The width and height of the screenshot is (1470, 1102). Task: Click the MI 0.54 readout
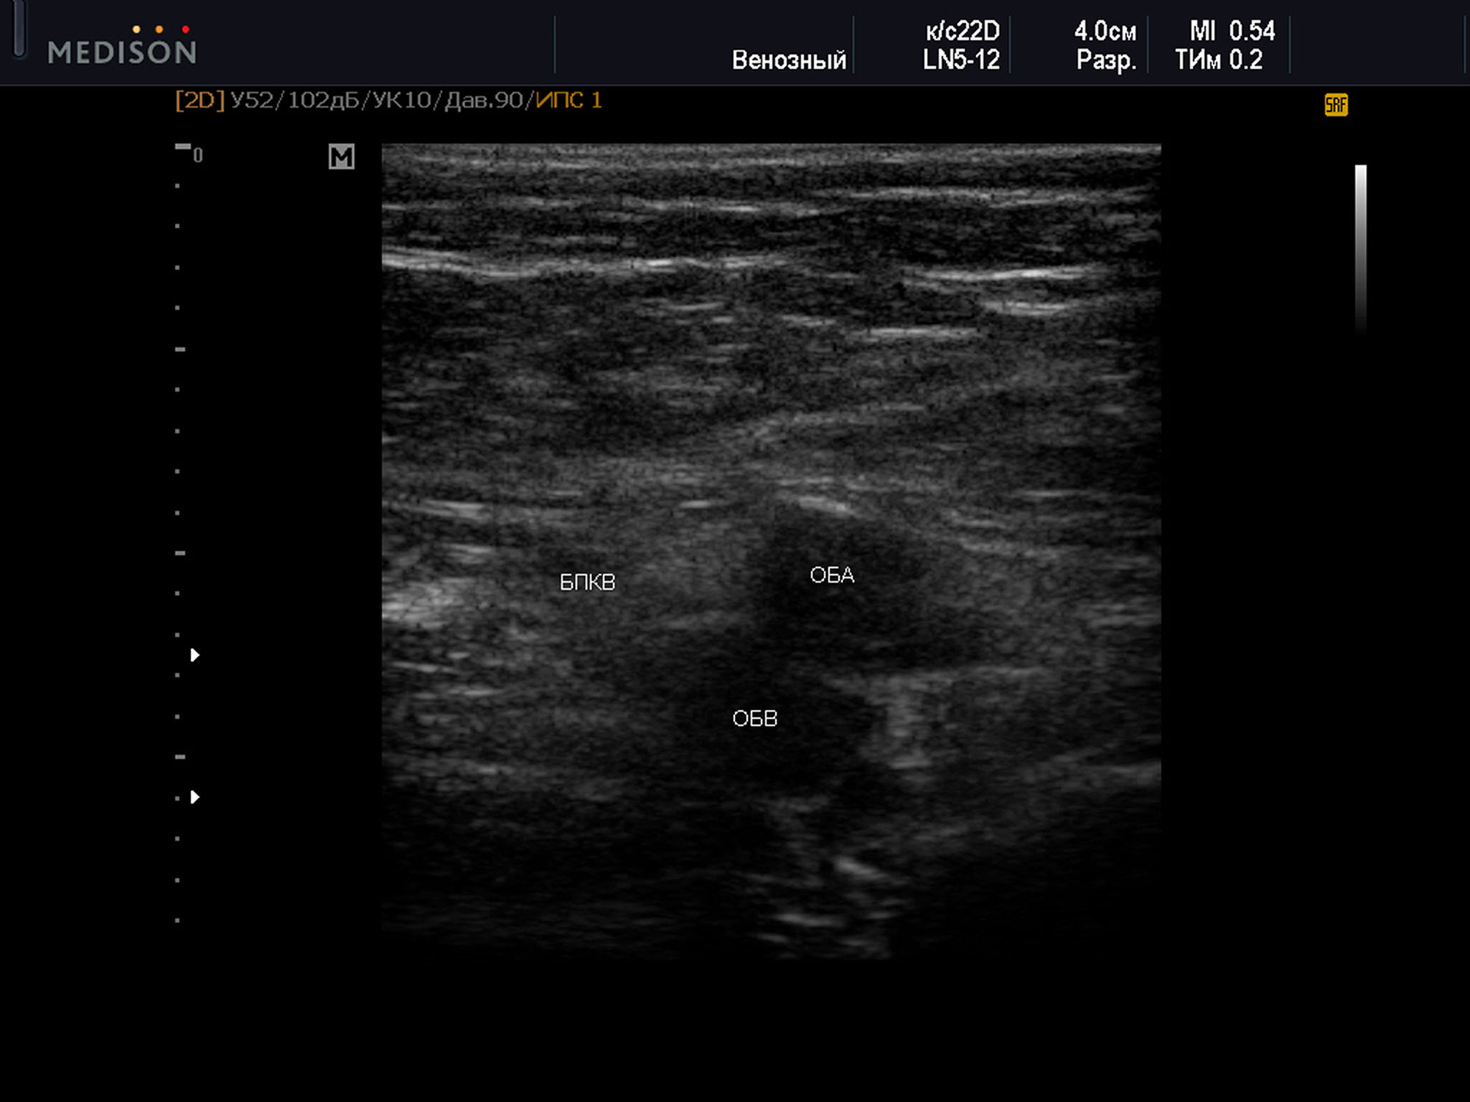pyautogui.click(x=1232, y=31)
